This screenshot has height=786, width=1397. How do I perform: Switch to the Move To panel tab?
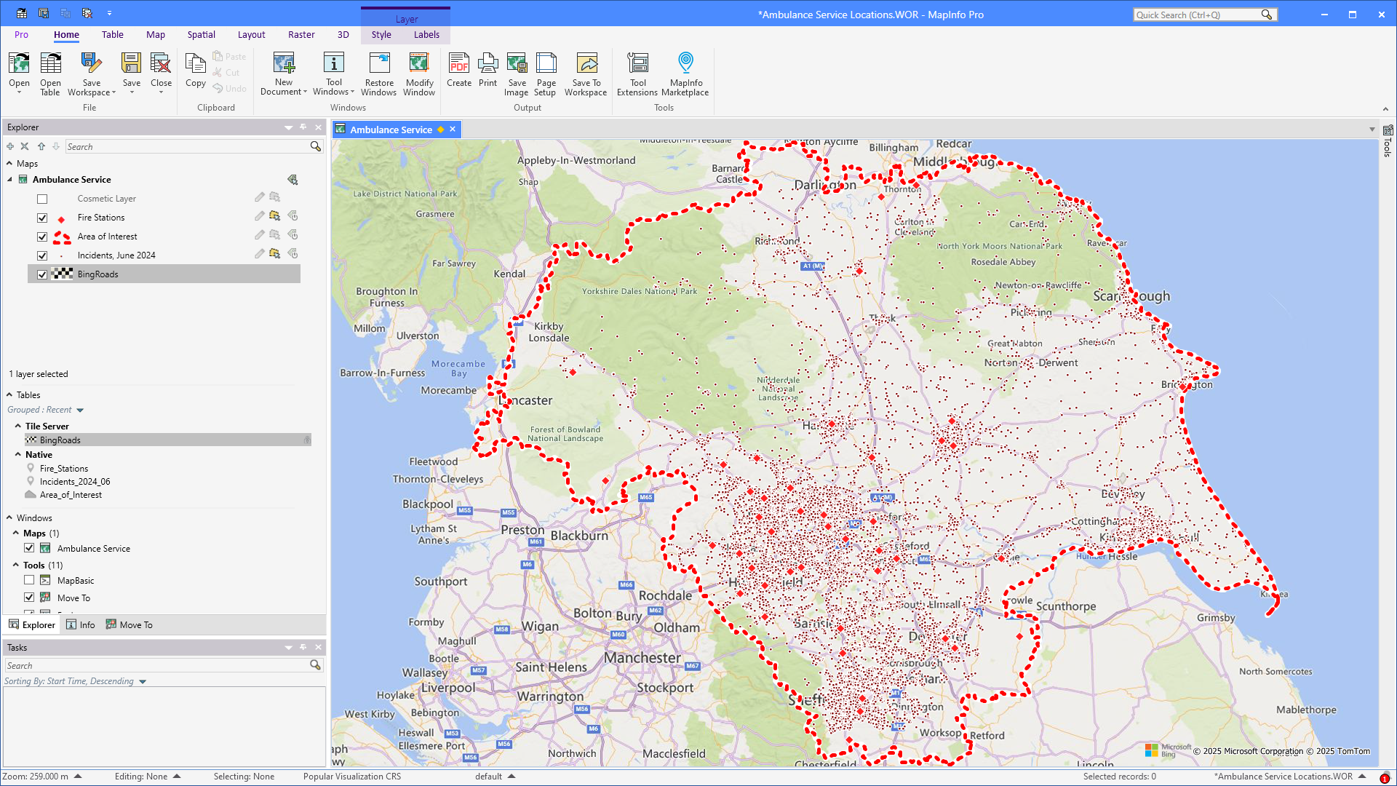tap(130, 625)
